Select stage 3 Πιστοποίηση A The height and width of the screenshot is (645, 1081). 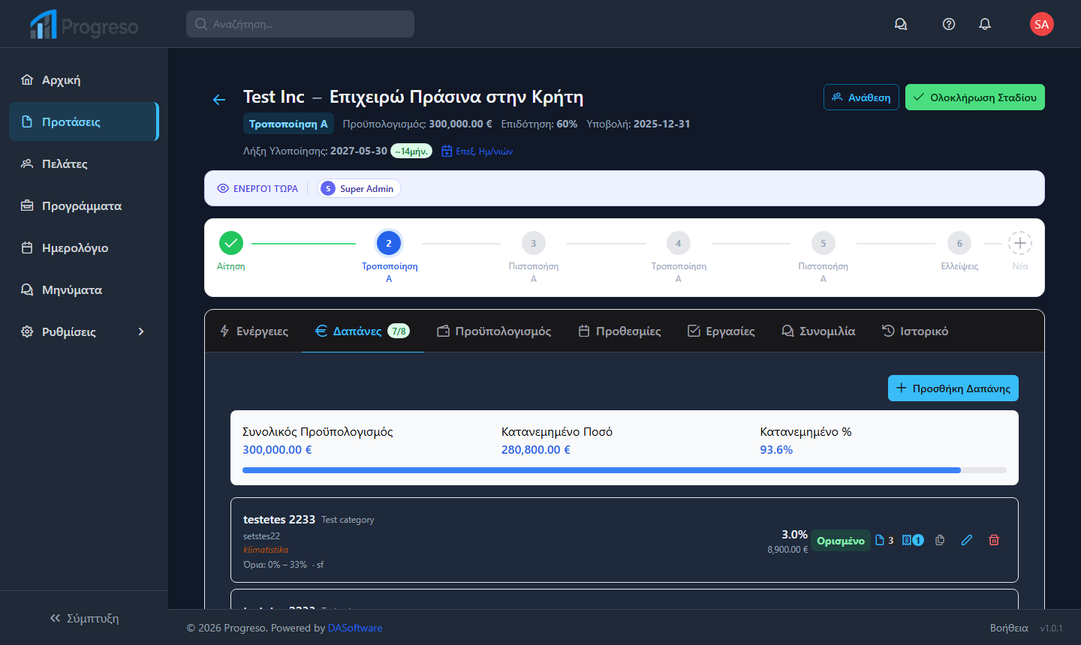click(x=534, y=243)
